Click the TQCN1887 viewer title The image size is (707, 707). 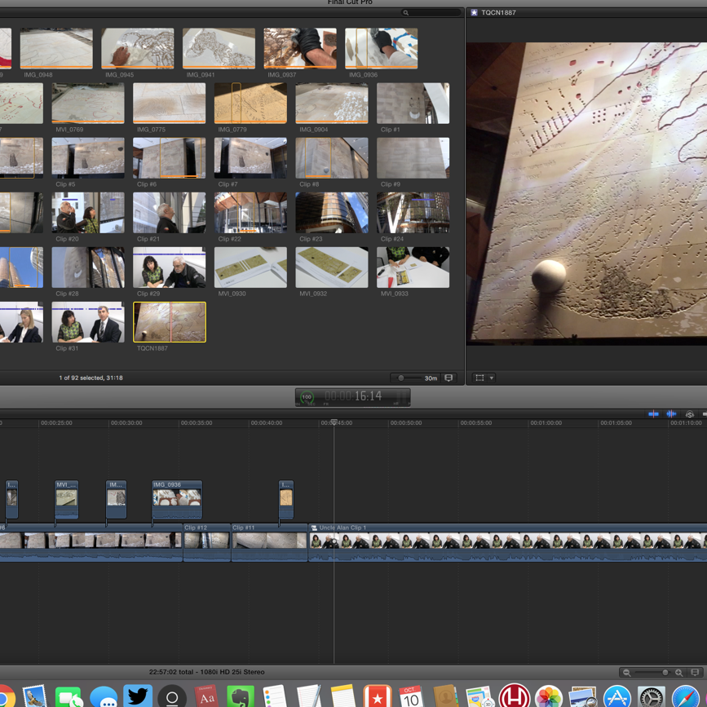(x=498, y=12)
